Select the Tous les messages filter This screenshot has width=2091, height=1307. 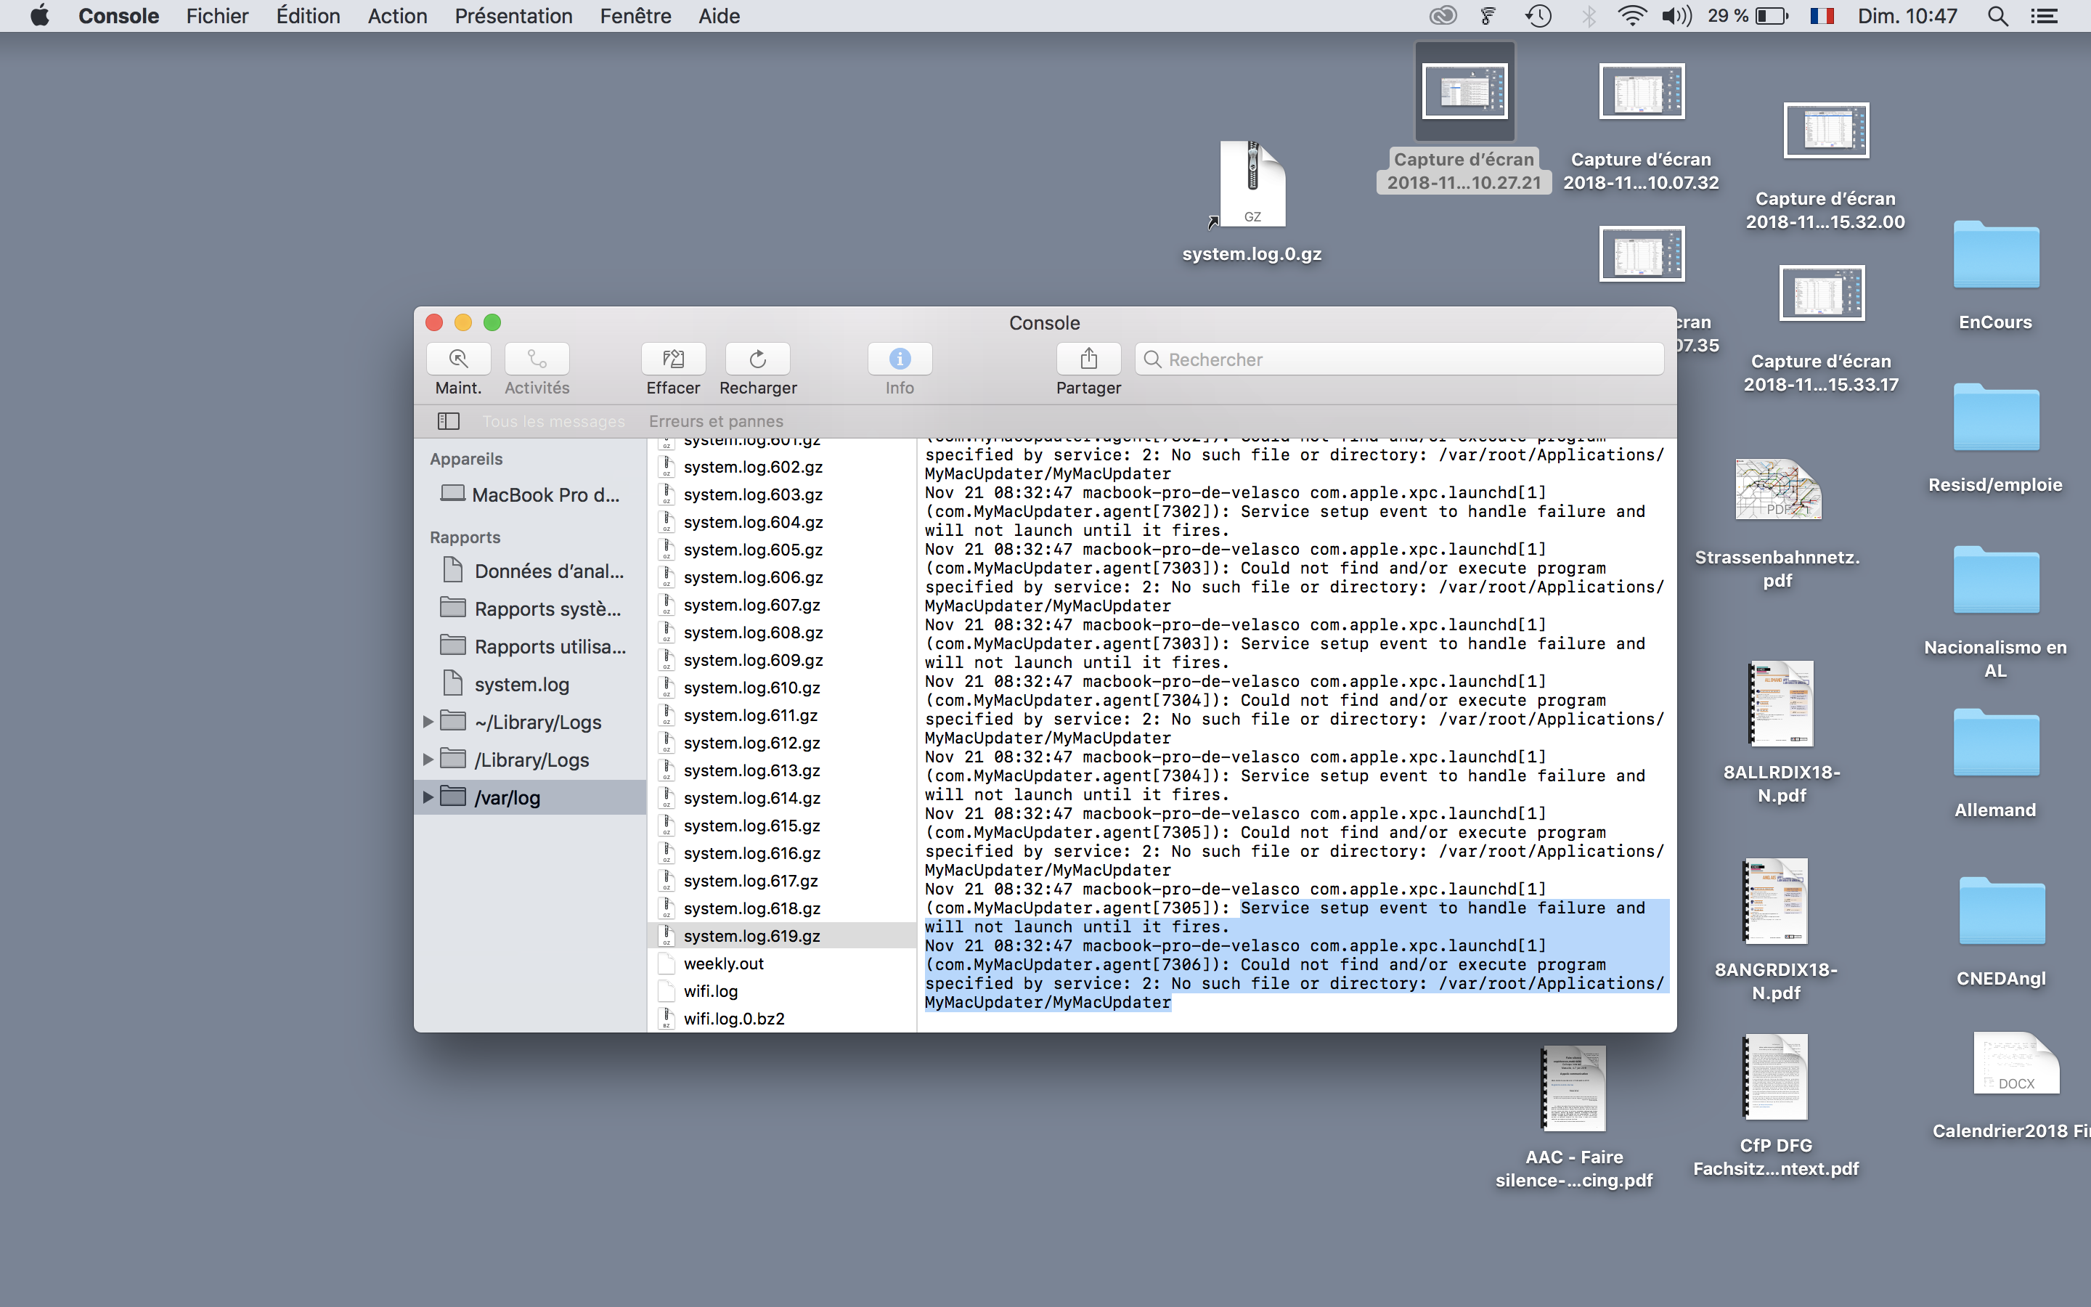[553, 421]
